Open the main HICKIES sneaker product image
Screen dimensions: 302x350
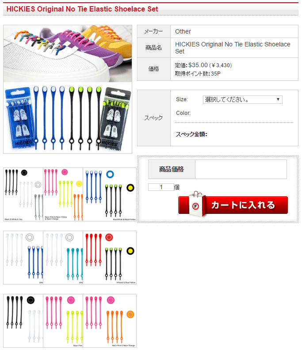click(68, 89)
